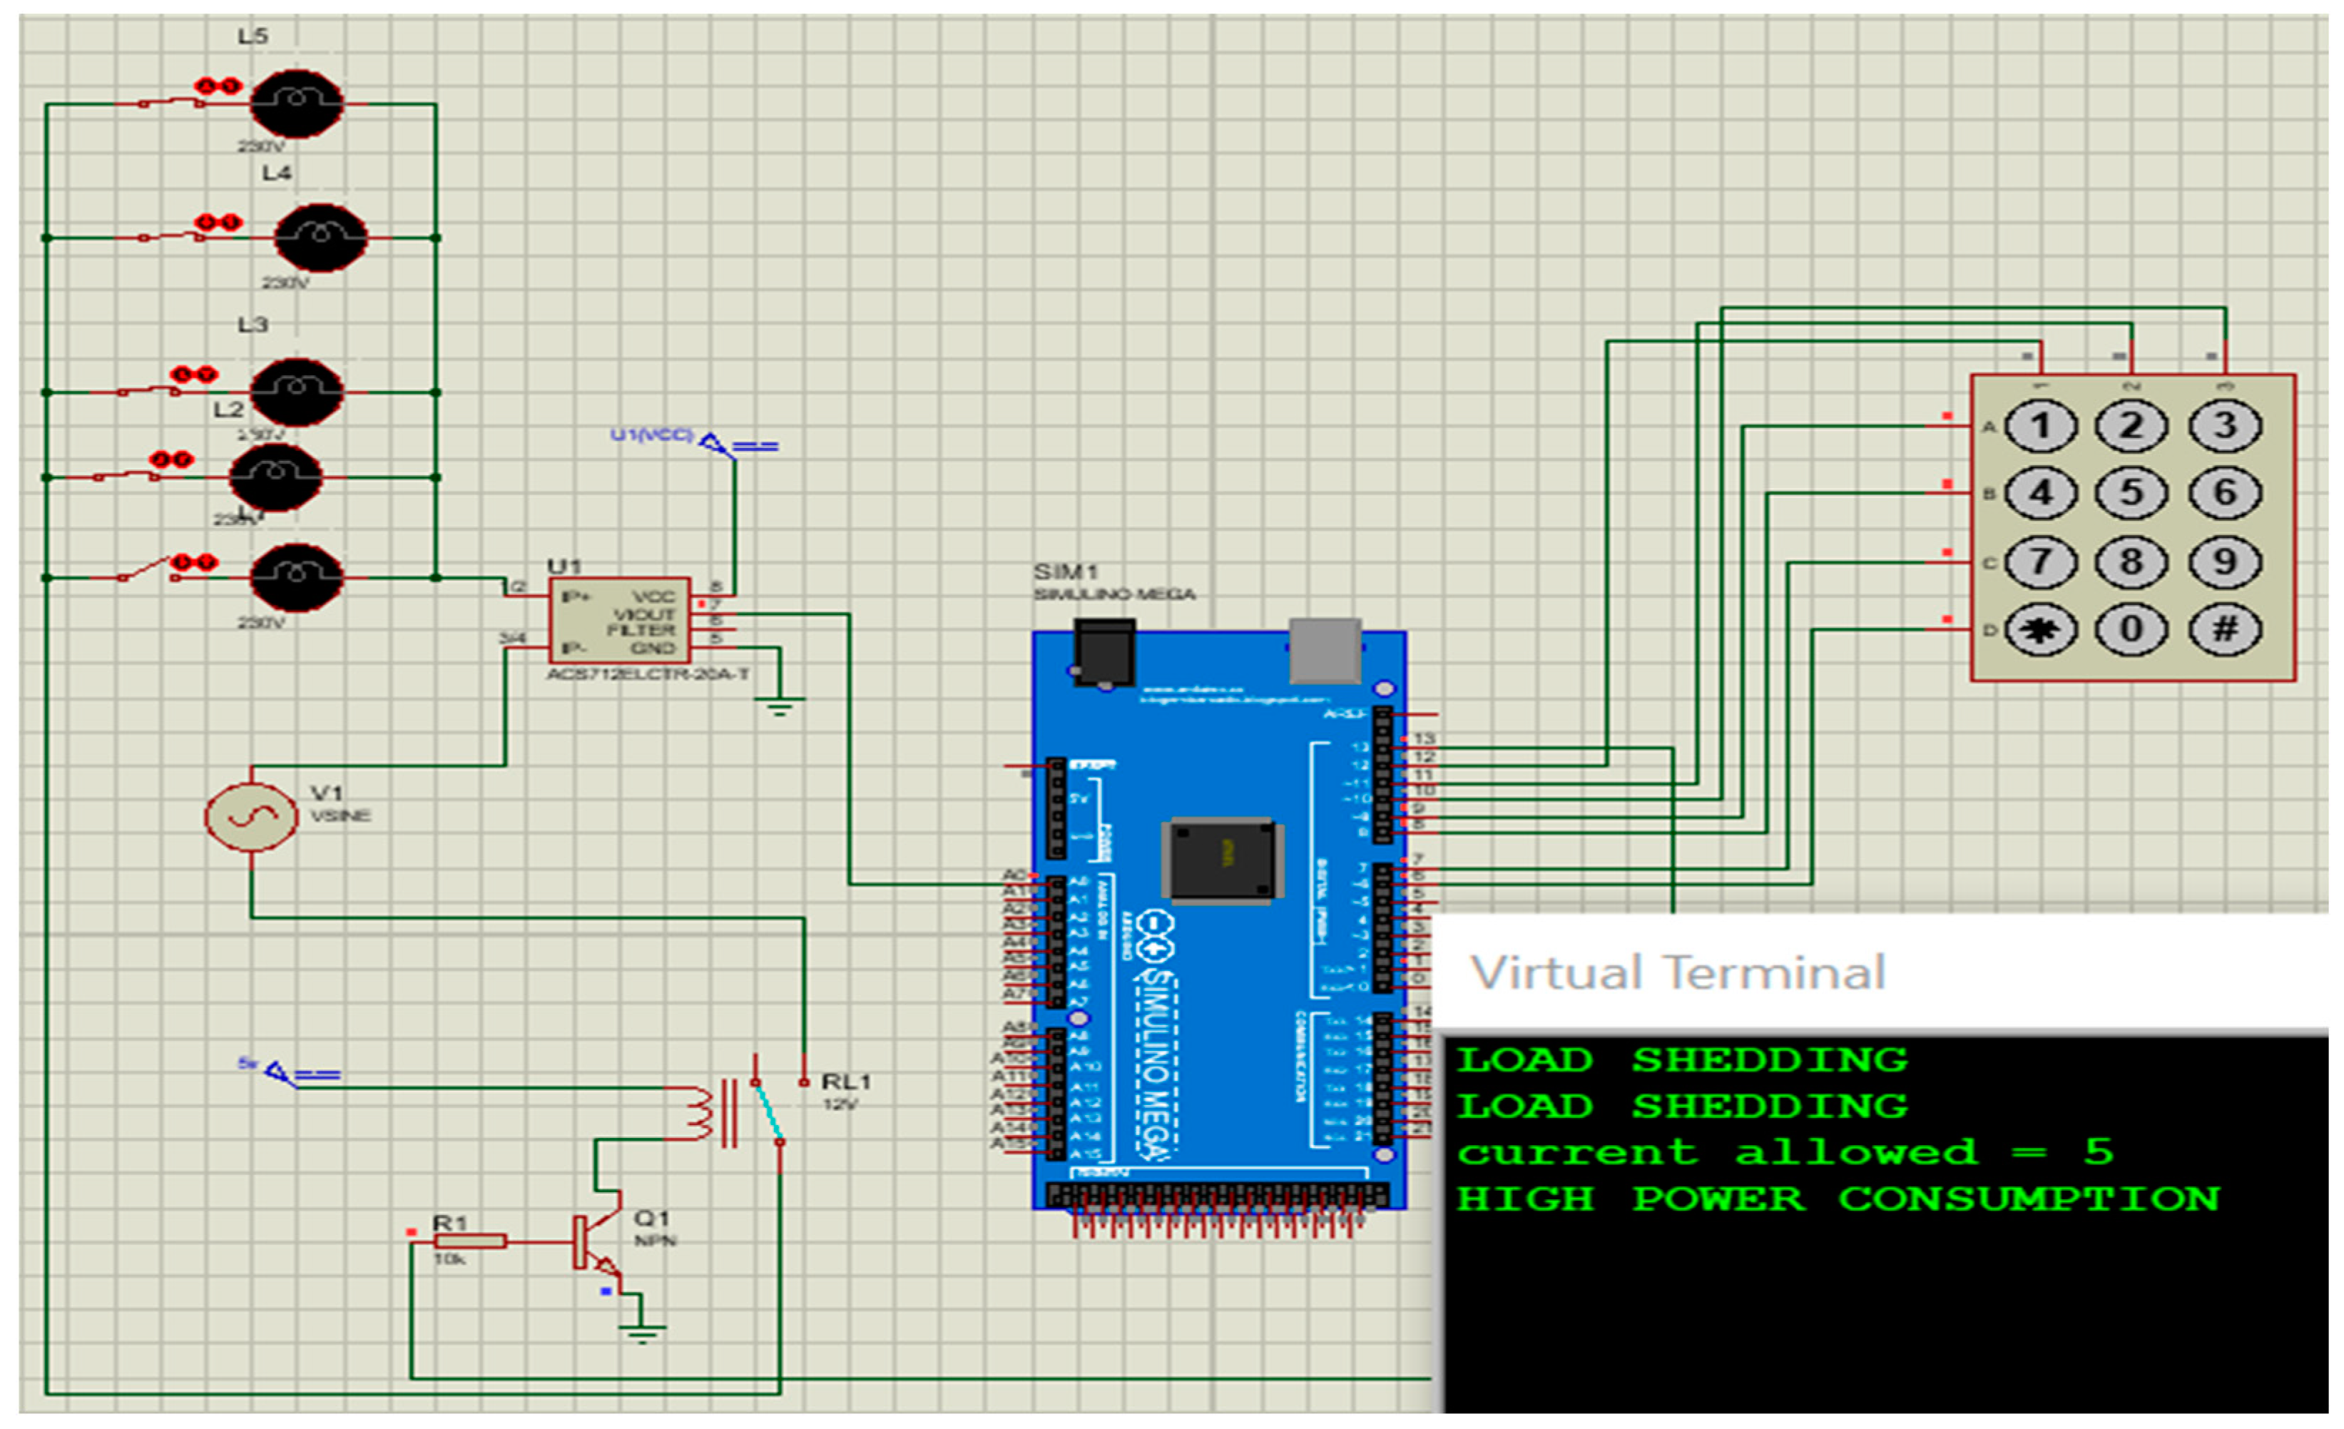Toggle the open switch on bottom lamp

pos(151,569)
